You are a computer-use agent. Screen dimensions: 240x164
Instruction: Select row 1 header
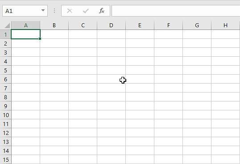tap(5, 34)
